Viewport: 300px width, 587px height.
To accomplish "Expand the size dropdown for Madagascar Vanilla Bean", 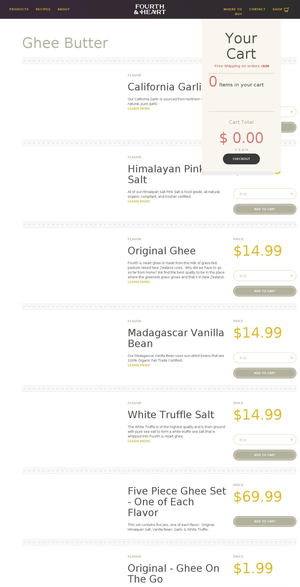I will pos(264,358).
